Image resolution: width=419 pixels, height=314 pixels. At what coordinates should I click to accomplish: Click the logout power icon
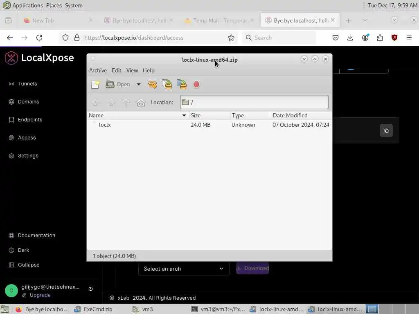click(x=90, y=289)
